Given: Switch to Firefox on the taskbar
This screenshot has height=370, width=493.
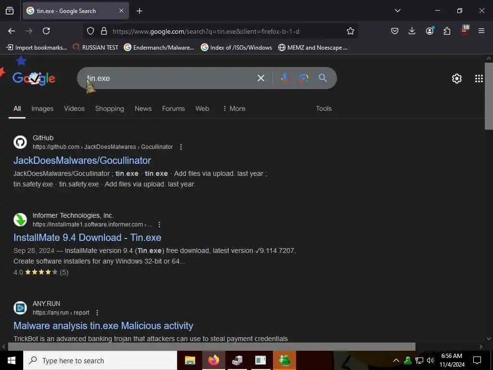Looking at the screenshot, I should 213,360.
